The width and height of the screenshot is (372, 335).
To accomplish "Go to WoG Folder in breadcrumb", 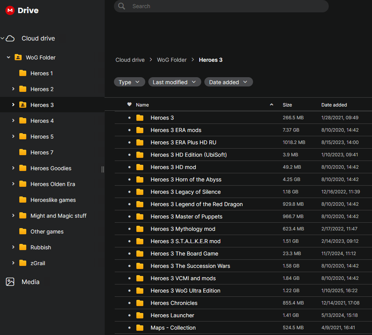I will pos(172,60).
